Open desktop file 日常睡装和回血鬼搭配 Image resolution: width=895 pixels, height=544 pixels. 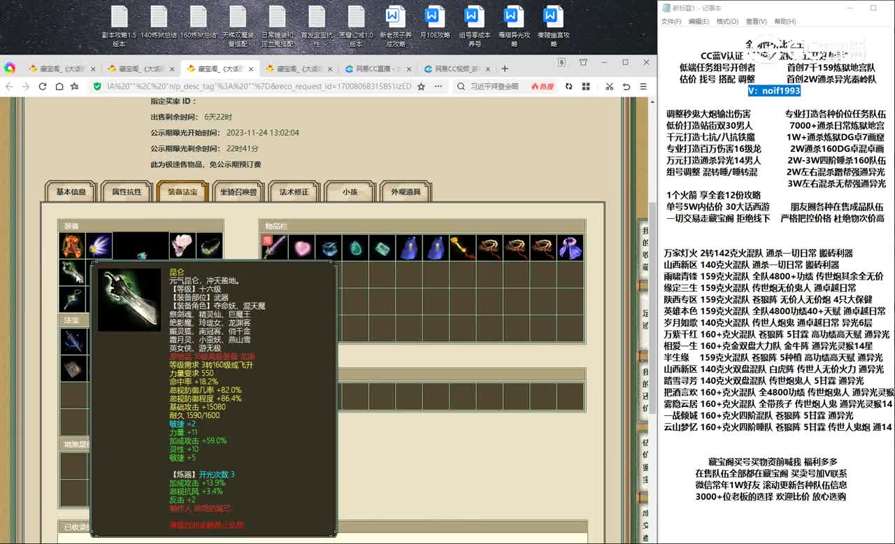click(278, 27)
